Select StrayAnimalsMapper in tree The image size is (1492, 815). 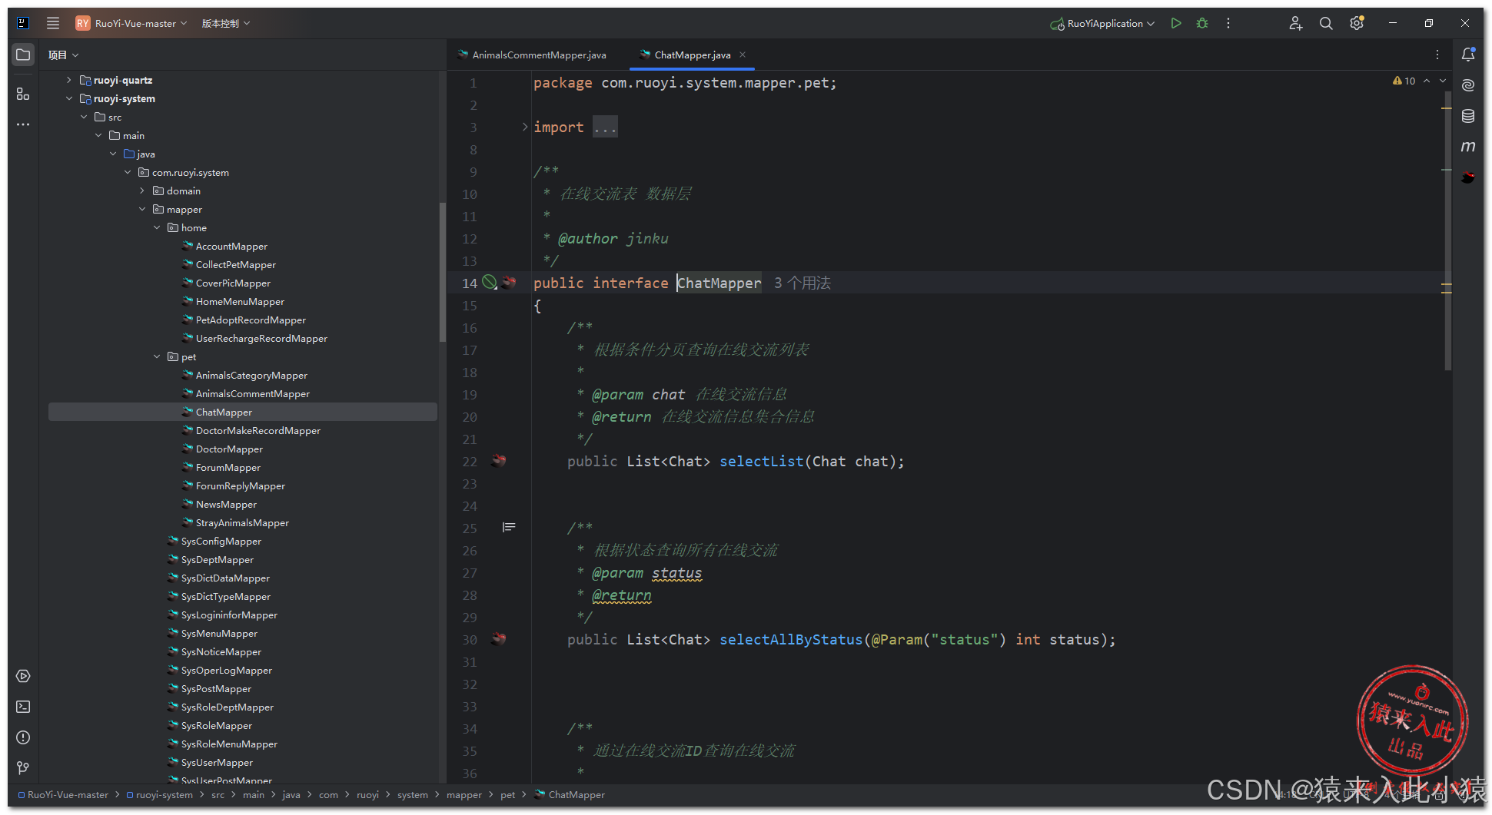[x=242, y=522]
